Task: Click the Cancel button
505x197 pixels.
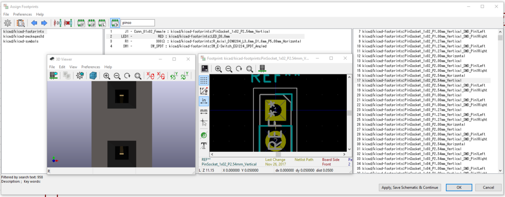Action: tap(489, 187)
